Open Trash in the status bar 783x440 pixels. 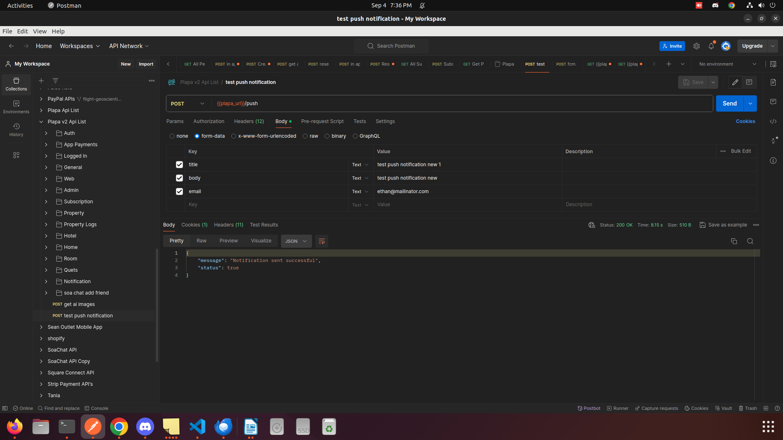pyautogui.click(x=748, y=408)
